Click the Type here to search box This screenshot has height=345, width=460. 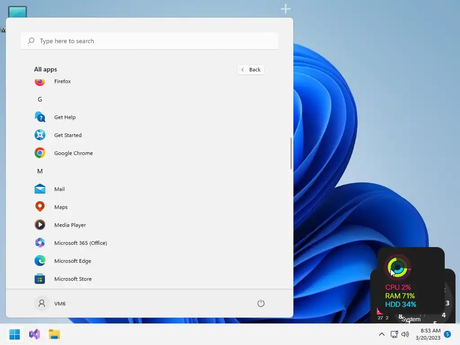[149, 41]
